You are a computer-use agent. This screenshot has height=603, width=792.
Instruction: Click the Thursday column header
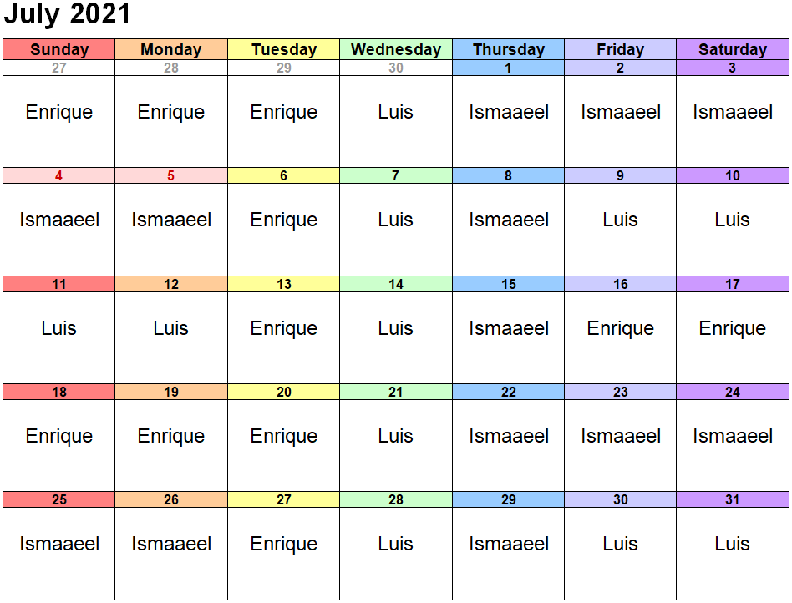508,49
